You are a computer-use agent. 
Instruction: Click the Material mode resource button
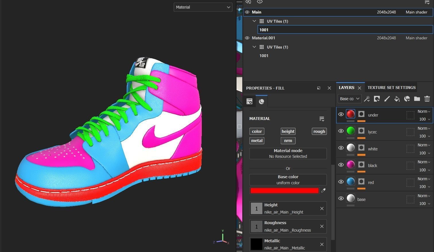click(x=288, y=154)
